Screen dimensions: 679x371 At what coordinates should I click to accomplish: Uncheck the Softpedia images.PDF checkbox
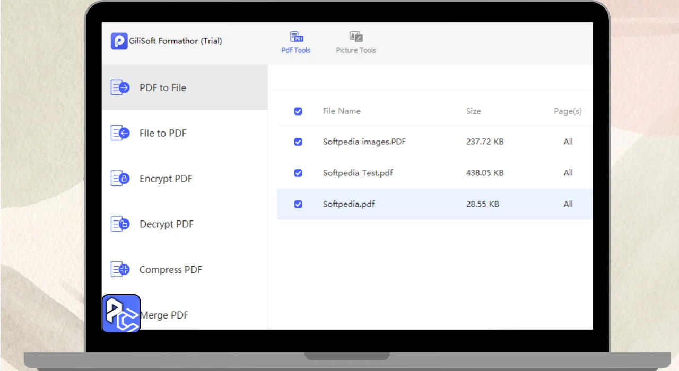click(298, 142)
